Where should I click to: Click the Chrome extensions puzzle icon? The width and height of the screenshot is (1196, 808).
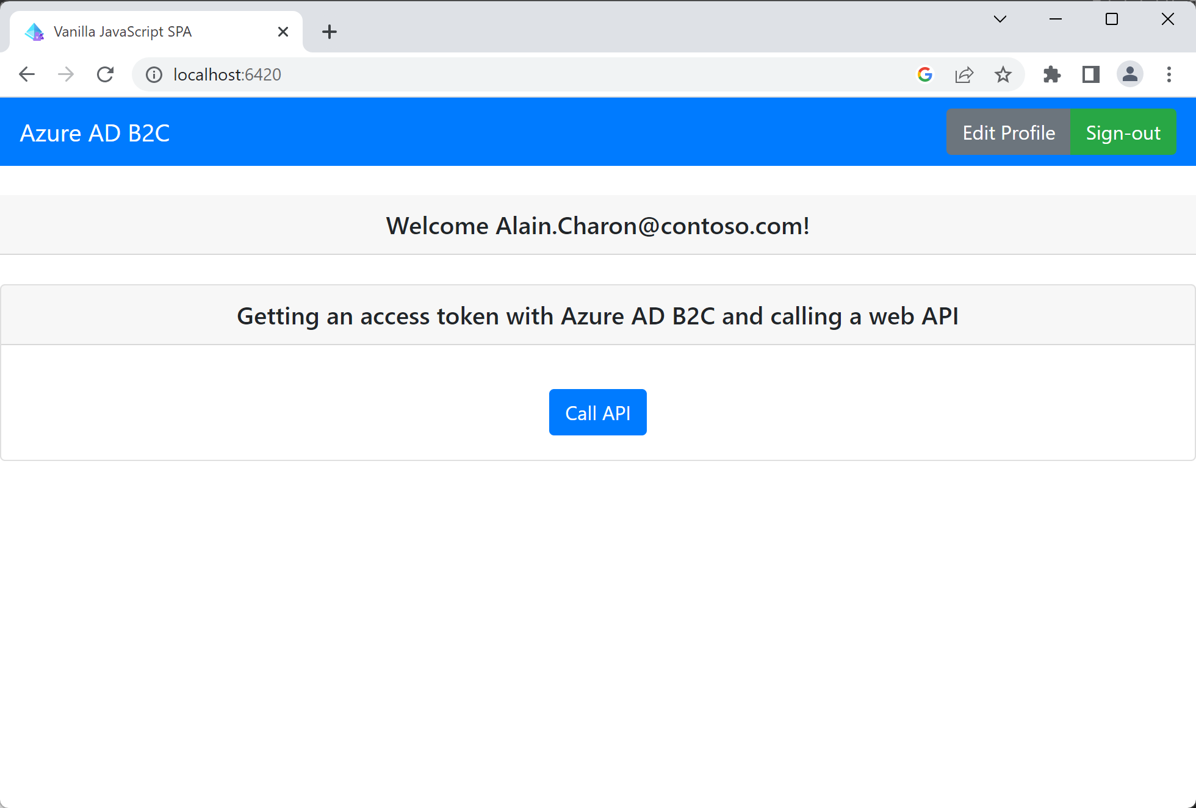tap(1051, 75)
